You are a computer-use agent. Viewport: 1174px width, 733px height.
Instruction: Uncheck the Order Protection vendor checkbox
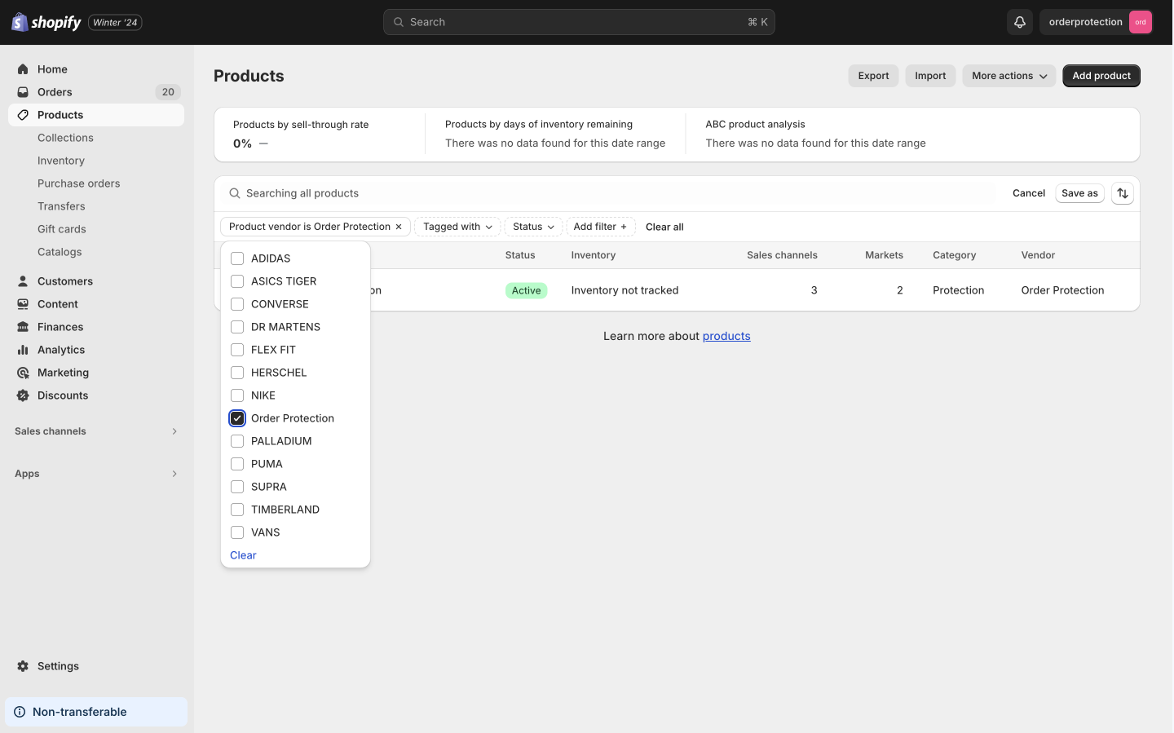(x=237, y=418)
